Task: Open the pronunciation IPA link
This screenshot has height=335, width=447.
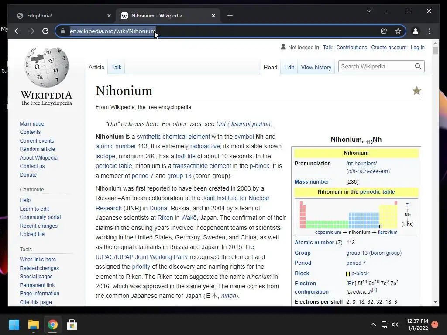Action: 361,163
